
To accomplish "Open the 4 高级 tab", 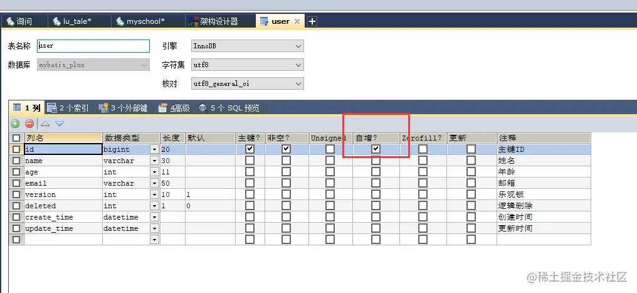I will click(x=174, y=108).
